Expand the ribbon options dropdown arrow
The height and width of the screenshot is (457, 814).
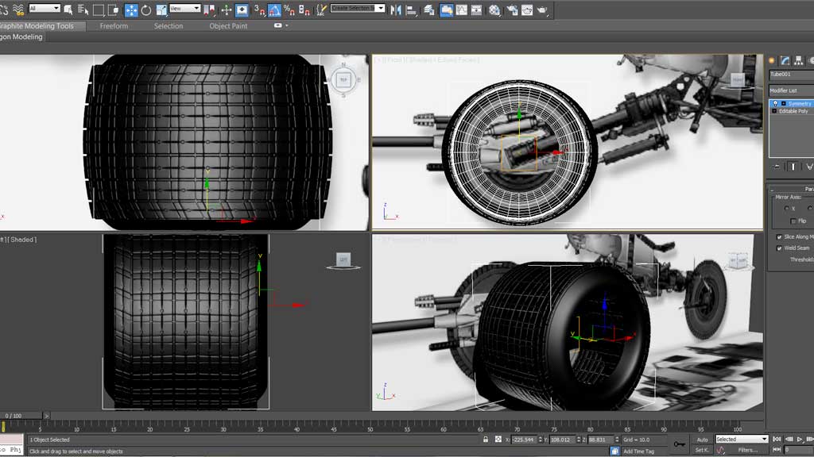tap(286, 25)
